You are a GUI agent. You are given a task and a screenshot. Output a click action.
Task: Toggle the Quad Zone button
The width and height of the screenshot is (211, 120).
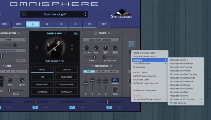click(131, 44)
